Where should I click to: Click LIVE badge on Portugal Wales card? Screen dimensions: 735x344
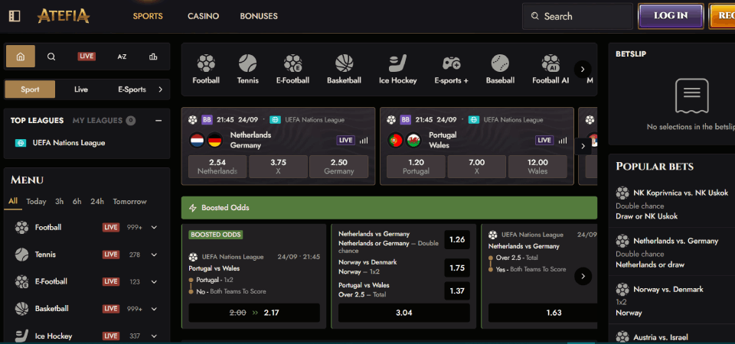click(x=544, y=141)
